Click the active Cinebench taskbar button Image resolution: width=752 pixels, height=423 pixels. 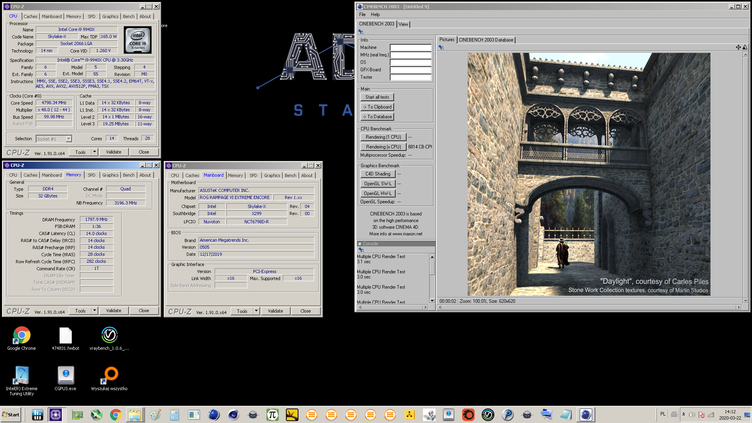[586, 414]
